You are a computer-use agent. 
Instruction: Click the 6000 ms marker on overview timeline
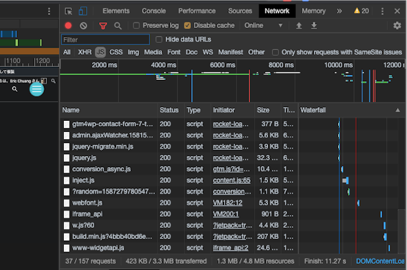point(223,65)
